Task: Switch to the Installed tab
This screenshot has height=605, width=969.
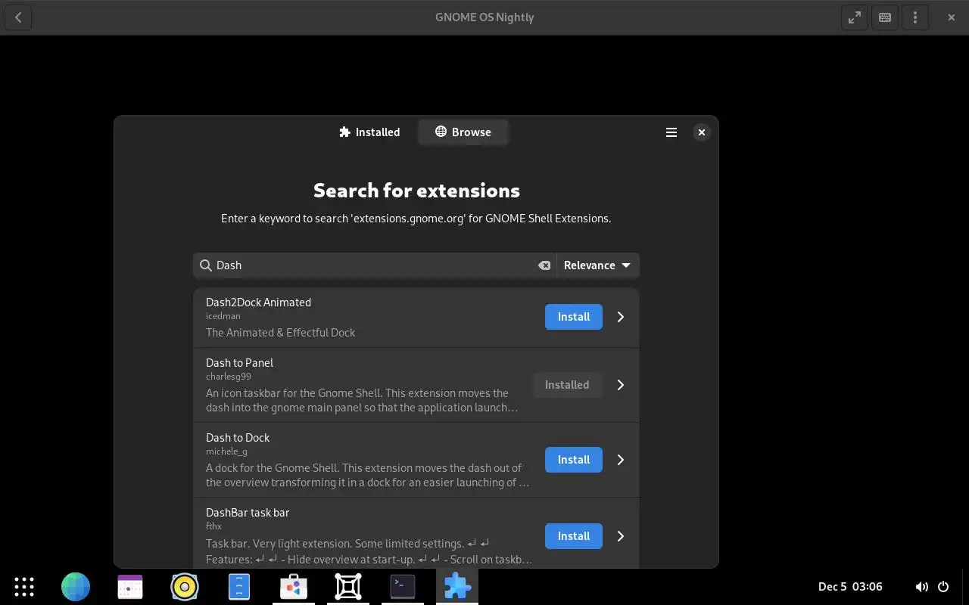Action: 369,132
